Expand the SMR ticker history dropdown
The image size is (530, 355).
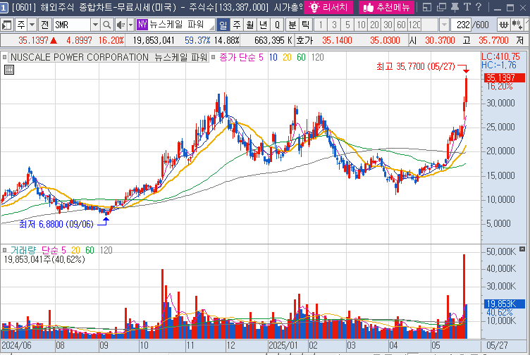[x=95, y=25]
